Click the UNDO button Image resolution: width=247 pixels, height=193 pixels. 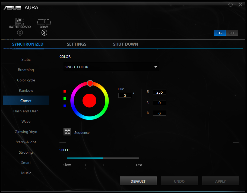click(179, 181)
